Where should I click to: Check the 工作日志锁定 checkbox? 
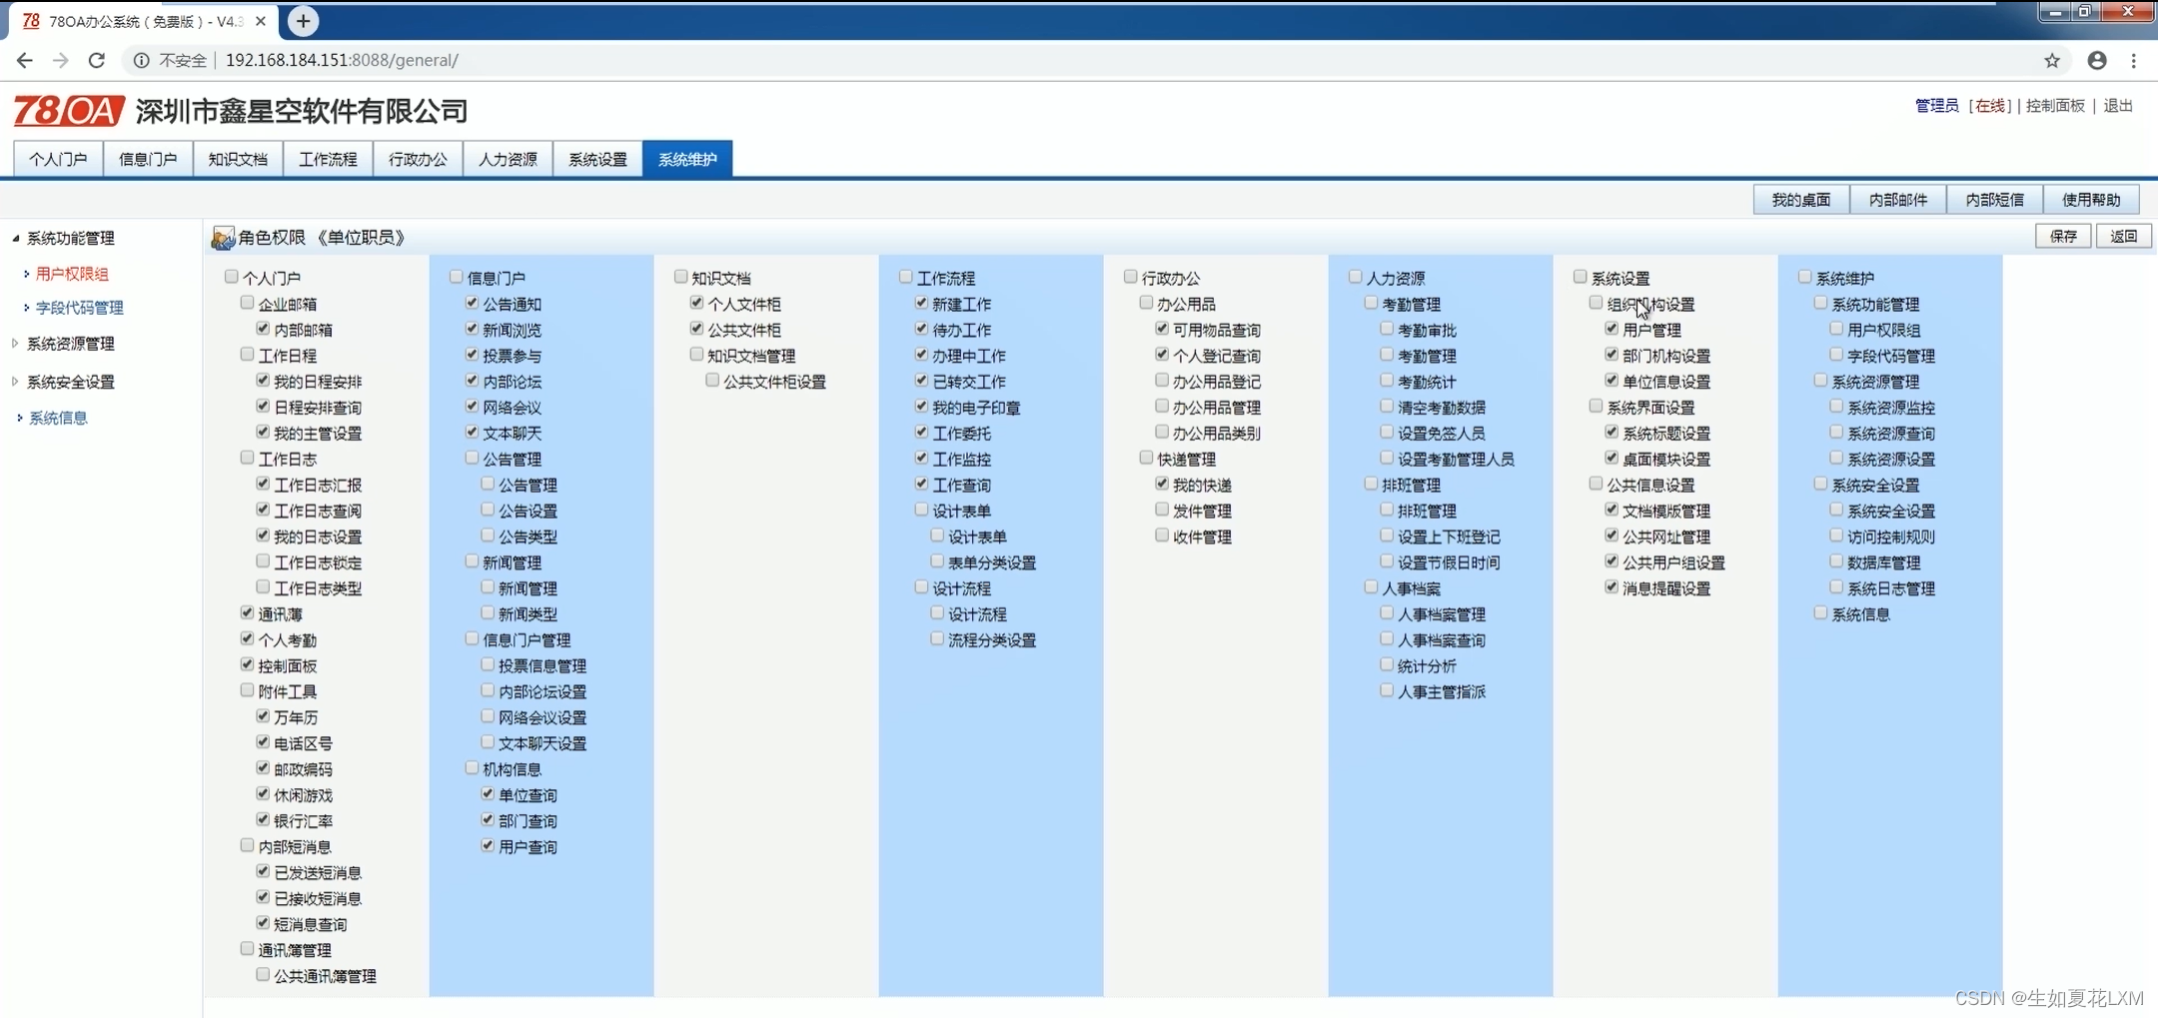[x=263, y=561]
